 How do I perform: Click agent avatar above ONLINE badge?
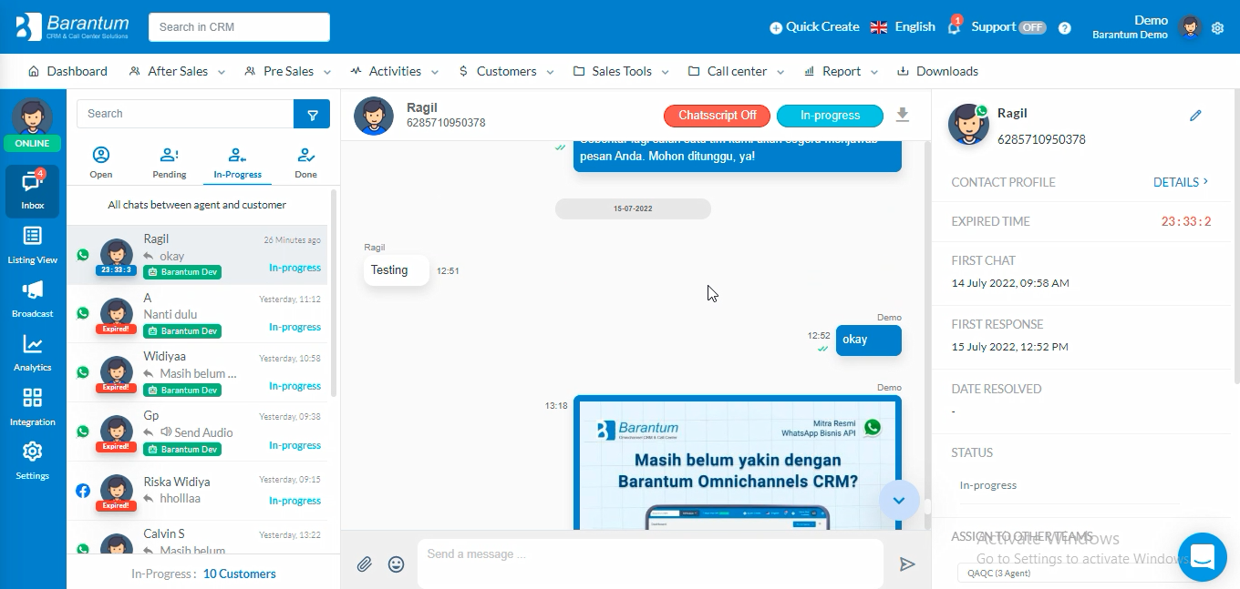point(33,117)
